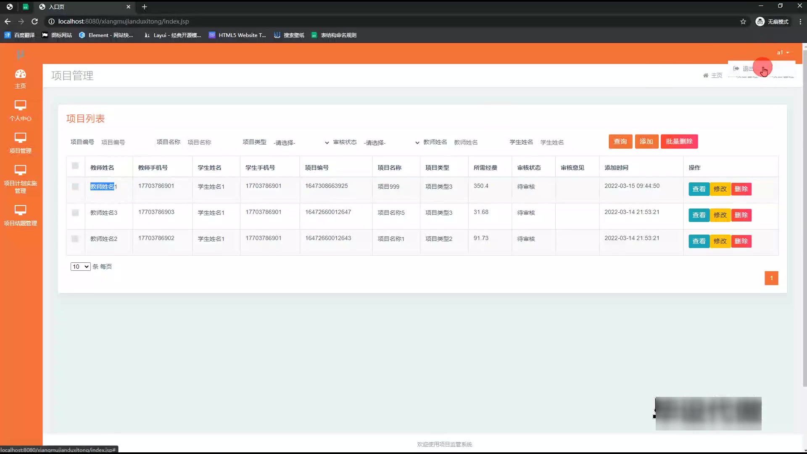Check the row checkbox for 教师姓名2
The height and width of the screenshot is (454, 807).
(75, 239)
